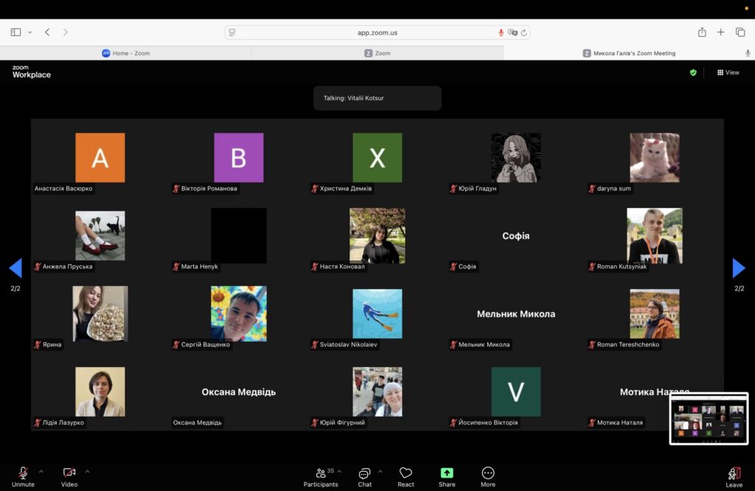Open the React emoji menu
755x491 pixels.
[x=406, y=476]
